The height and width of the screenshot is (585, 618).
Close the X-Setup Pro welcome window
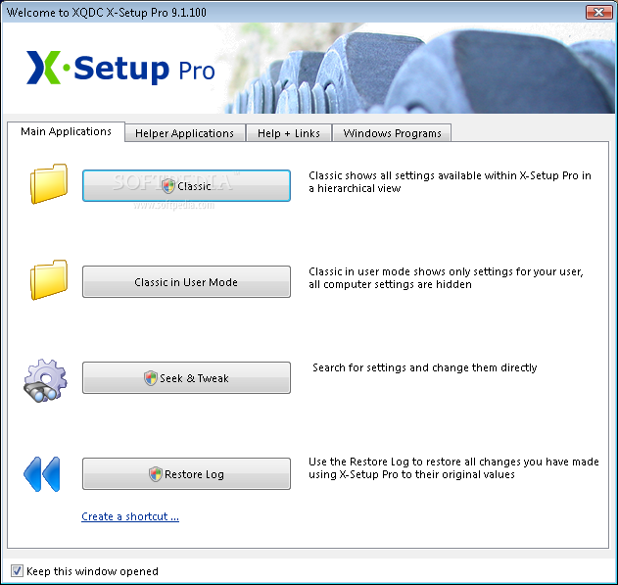(598, 12)
